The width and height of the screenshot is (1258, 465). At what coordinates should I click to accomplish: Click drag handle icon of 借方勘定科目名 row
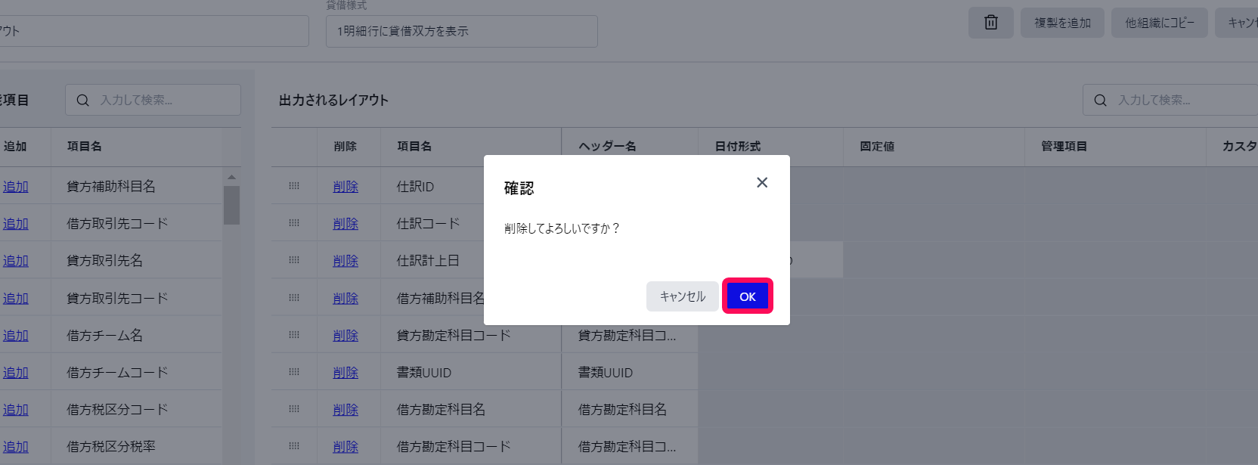point(294,408)
